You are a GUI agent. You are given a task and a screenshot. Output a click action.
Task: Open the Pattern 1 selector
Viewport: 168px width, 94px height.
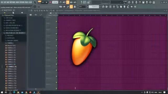click(94, 7)
